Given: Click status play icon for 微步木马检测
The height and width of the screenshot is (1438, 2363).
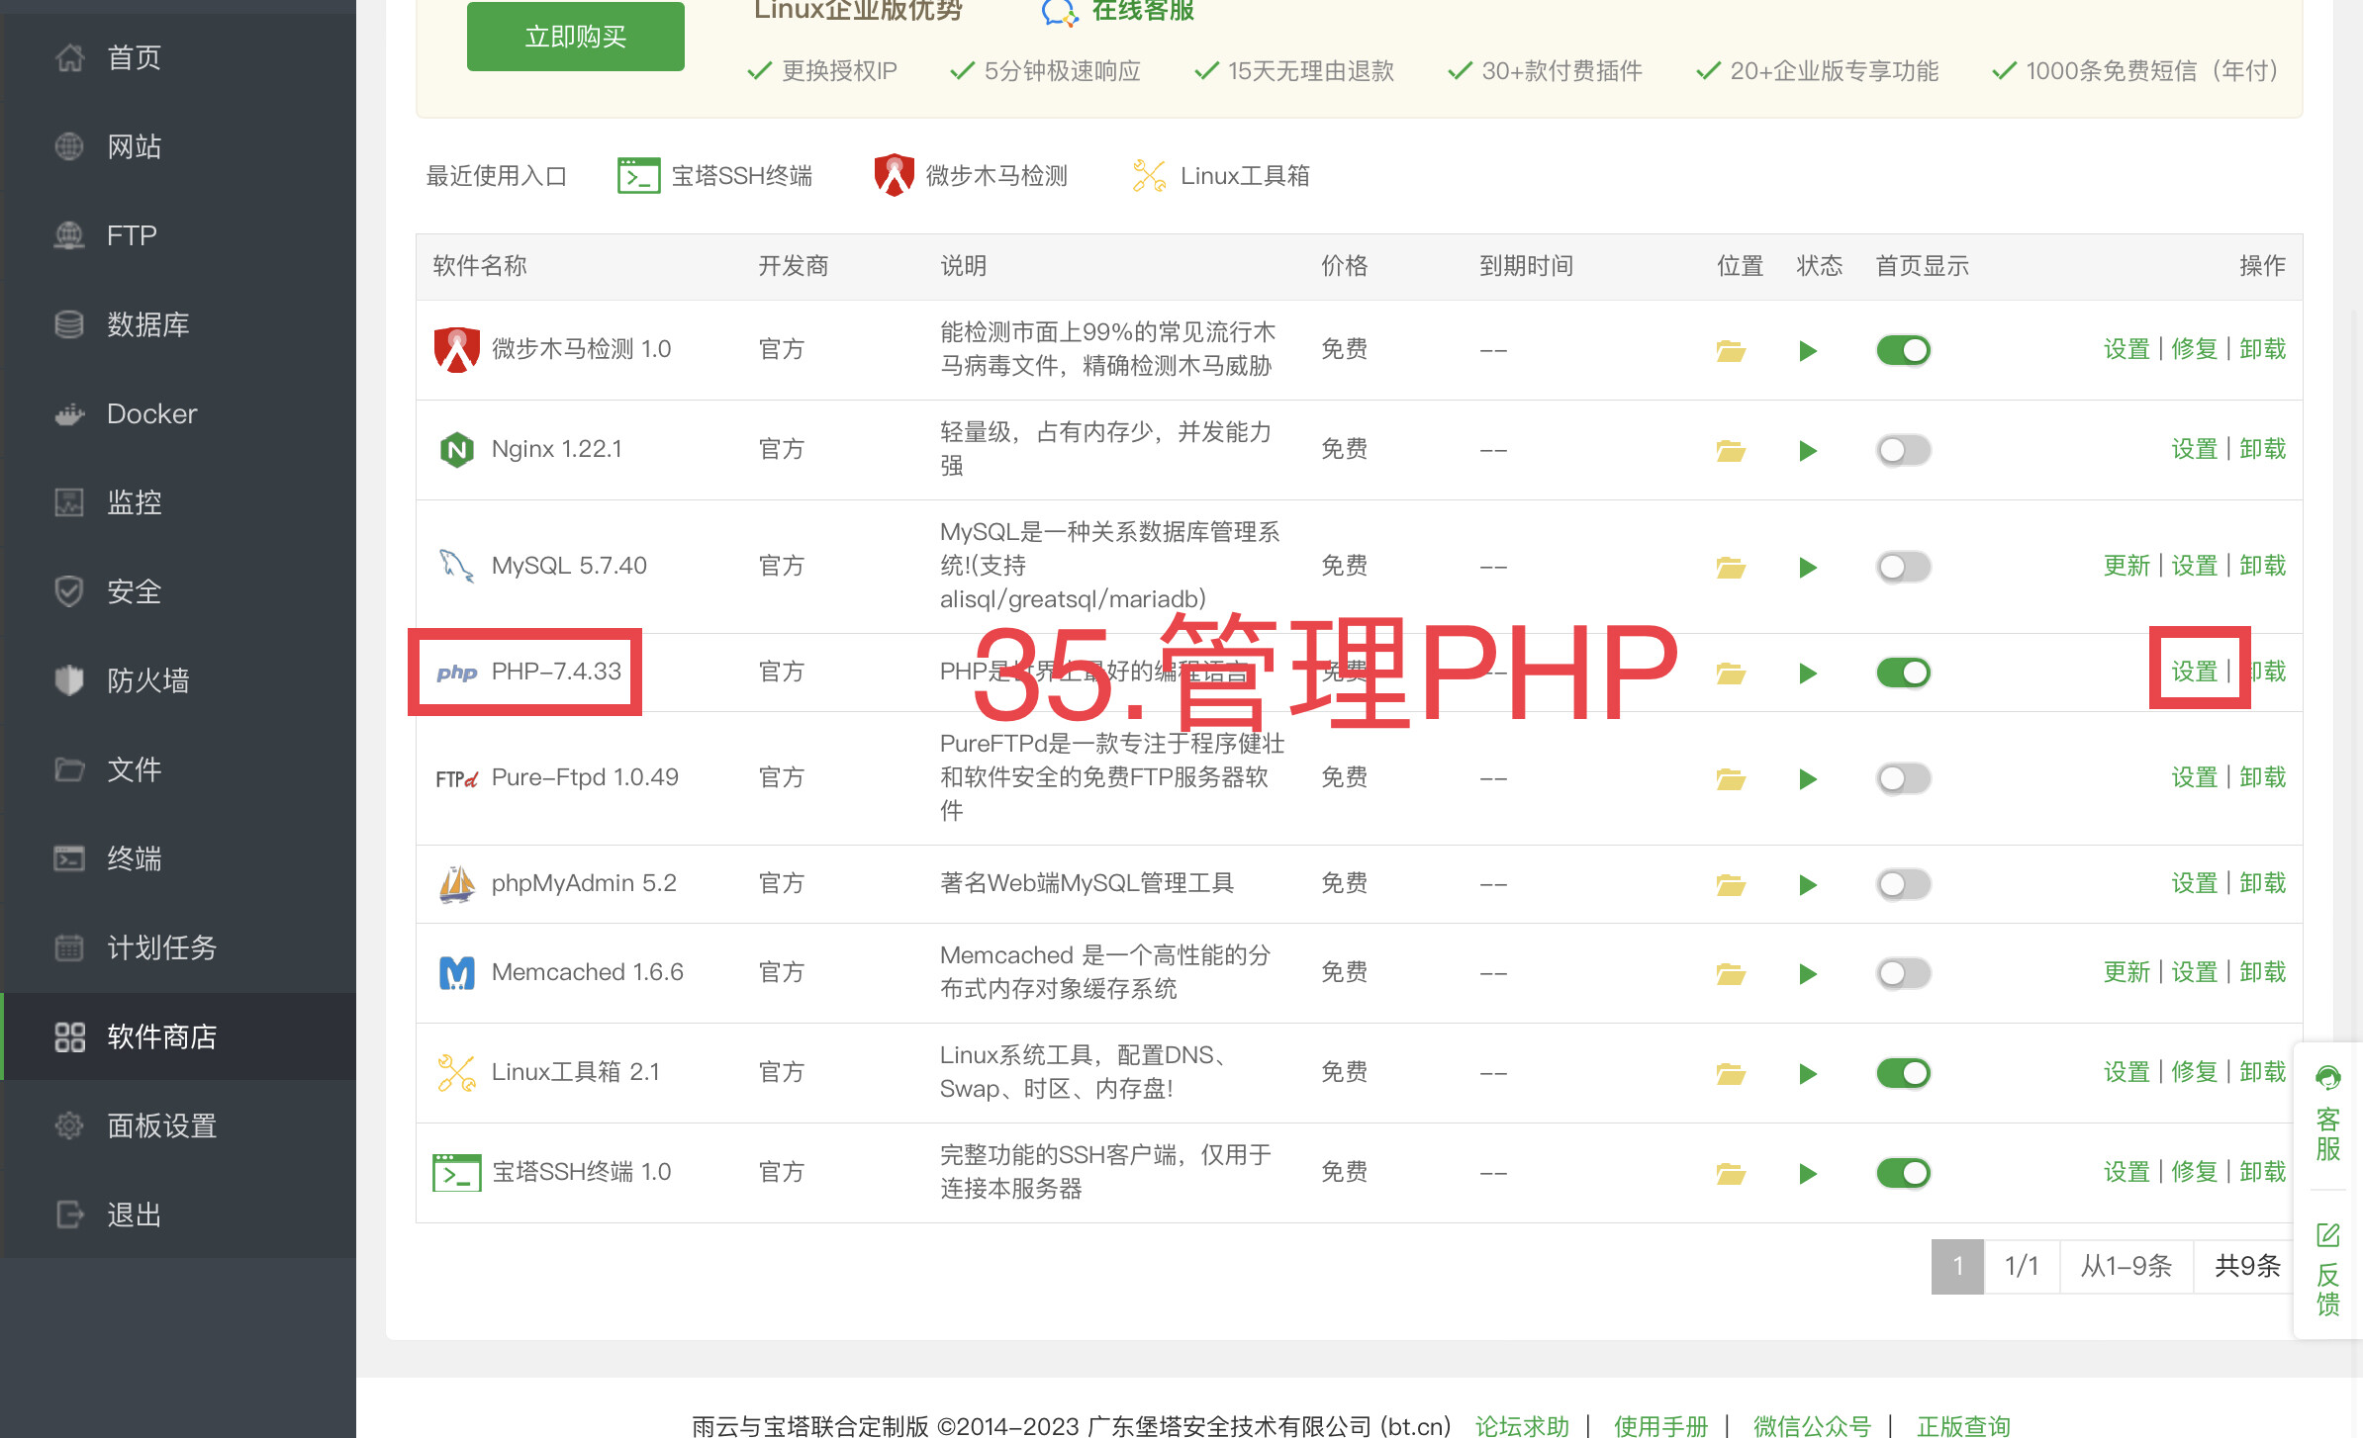Looking at the screenshot, I should click(1808, 350).
